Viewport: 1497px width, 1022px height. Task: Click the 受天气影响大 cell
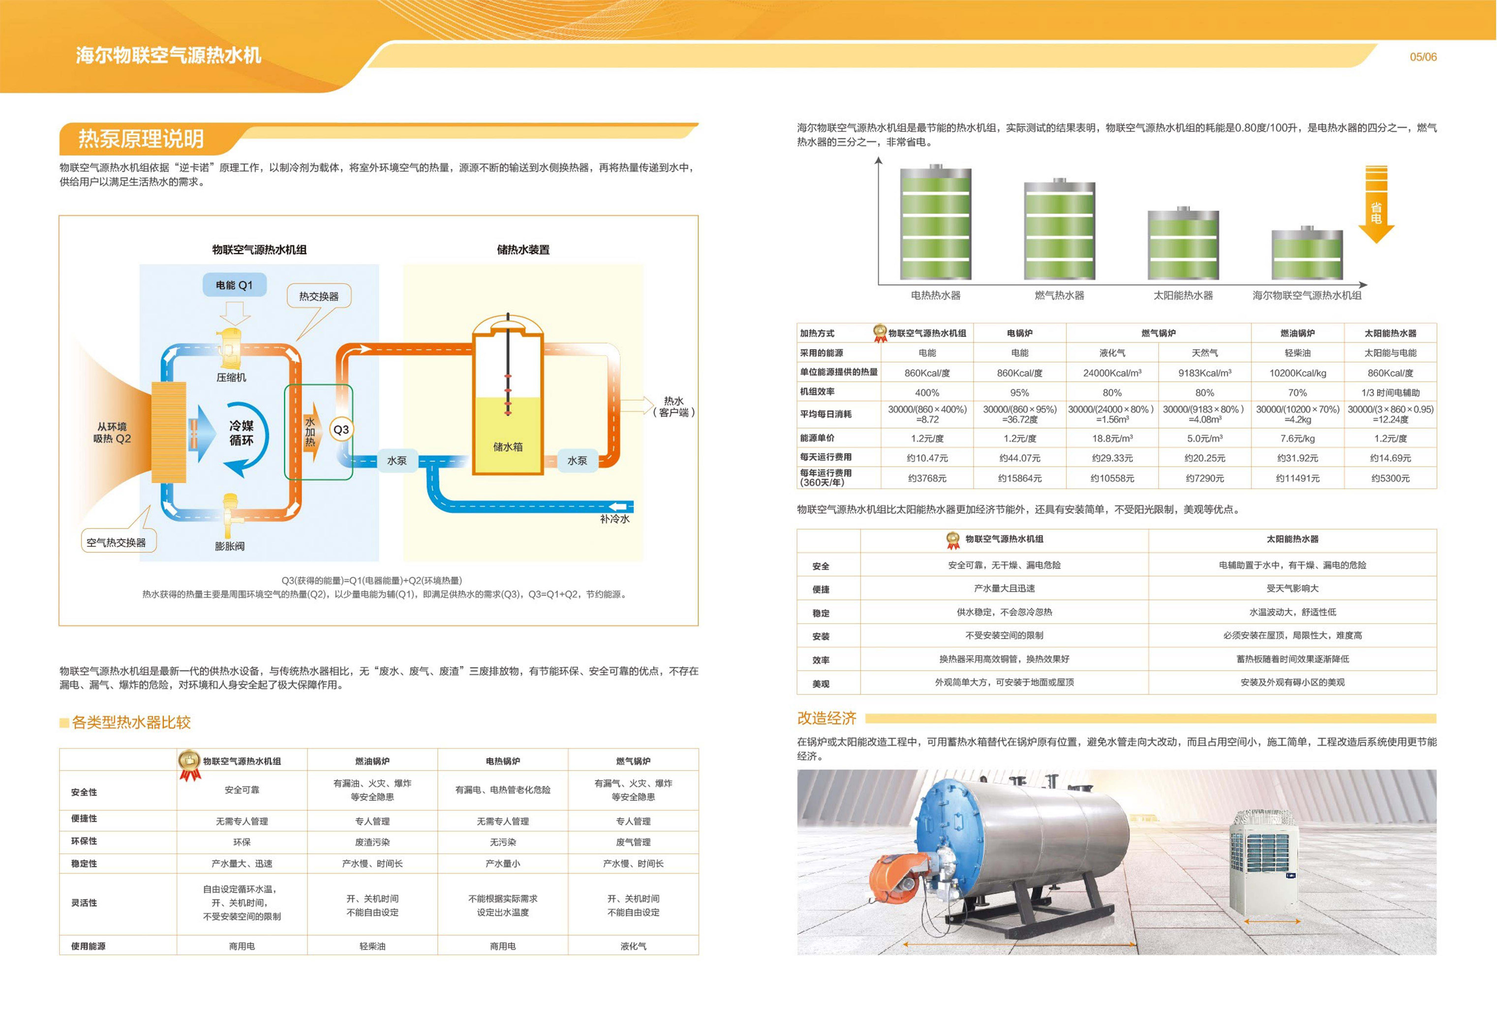pyautogui.click(x=1292, y=588)
